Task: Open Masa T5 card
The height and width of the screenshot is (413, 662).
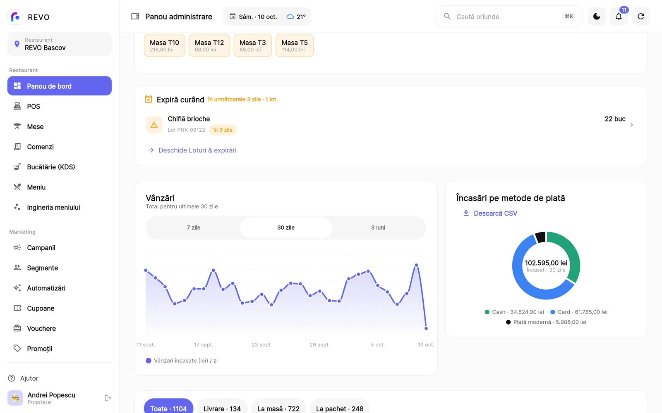Action: pos(295,45)
